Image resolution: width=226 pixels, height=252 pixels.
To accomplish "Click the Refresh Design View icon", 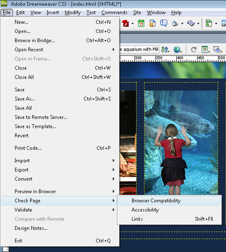I will (193, 50).
